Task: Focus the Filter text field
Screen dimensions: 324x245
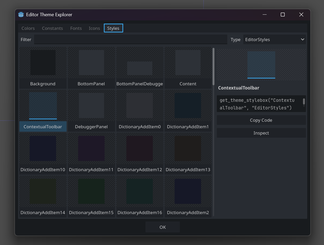Action: (131, 40)
